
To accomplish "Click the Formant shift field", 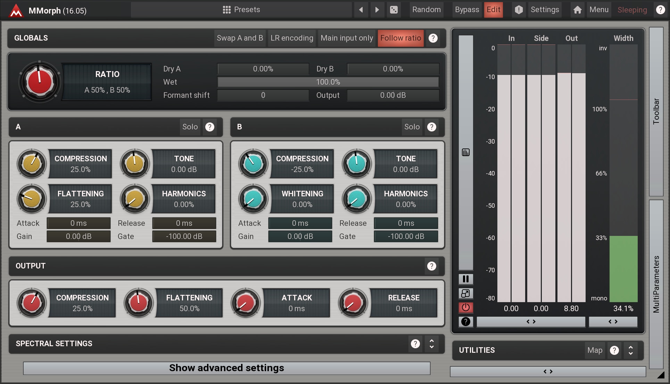I will (x=263, y=95).
